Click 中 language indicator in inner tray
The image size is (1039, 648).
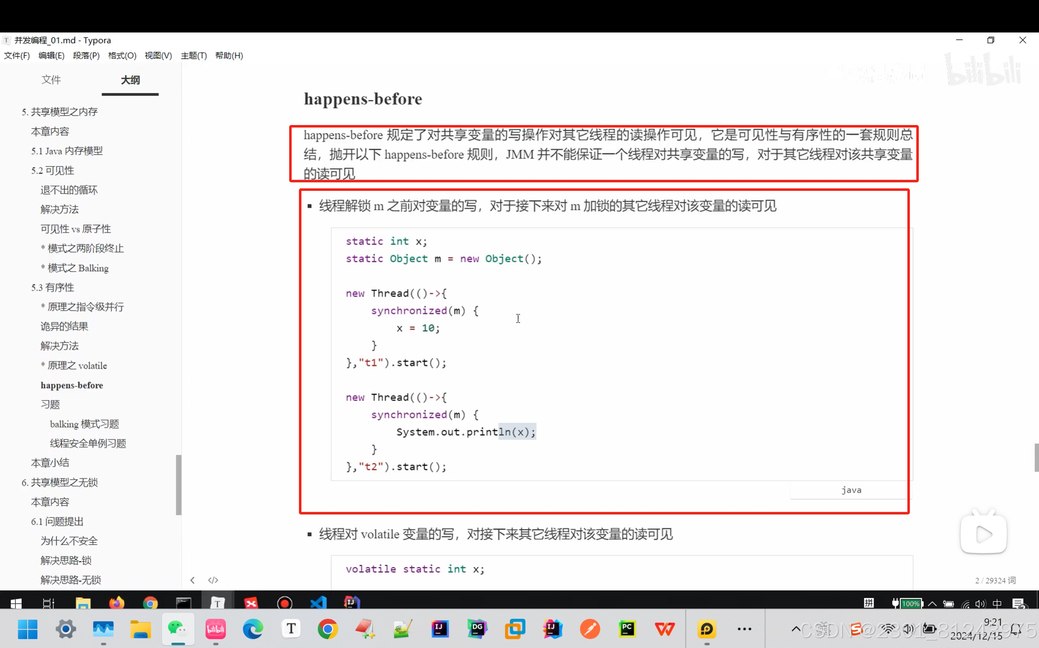click(998, 603)
